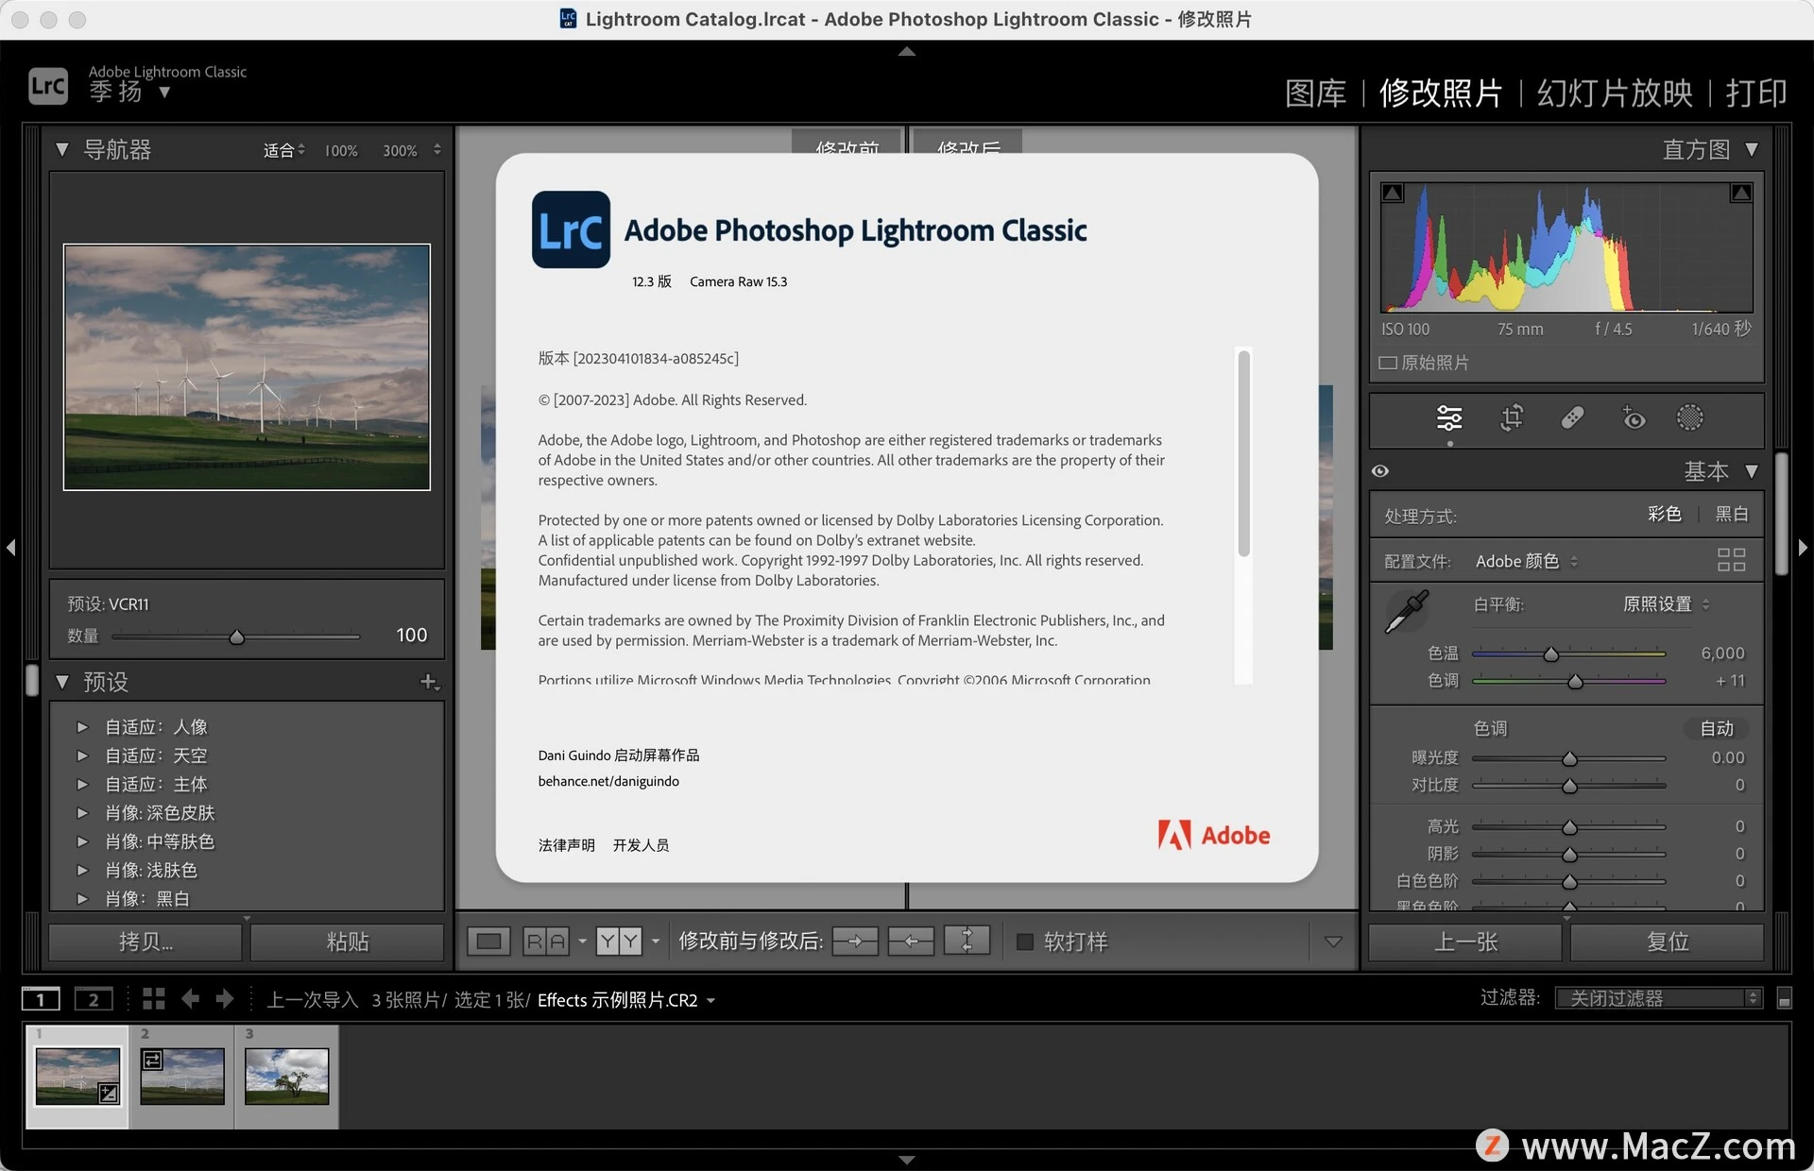Image resolution: width=1814 pixels, height=1171 pixels.
Task: Open second window display button 2
Action: click(94, 999)
